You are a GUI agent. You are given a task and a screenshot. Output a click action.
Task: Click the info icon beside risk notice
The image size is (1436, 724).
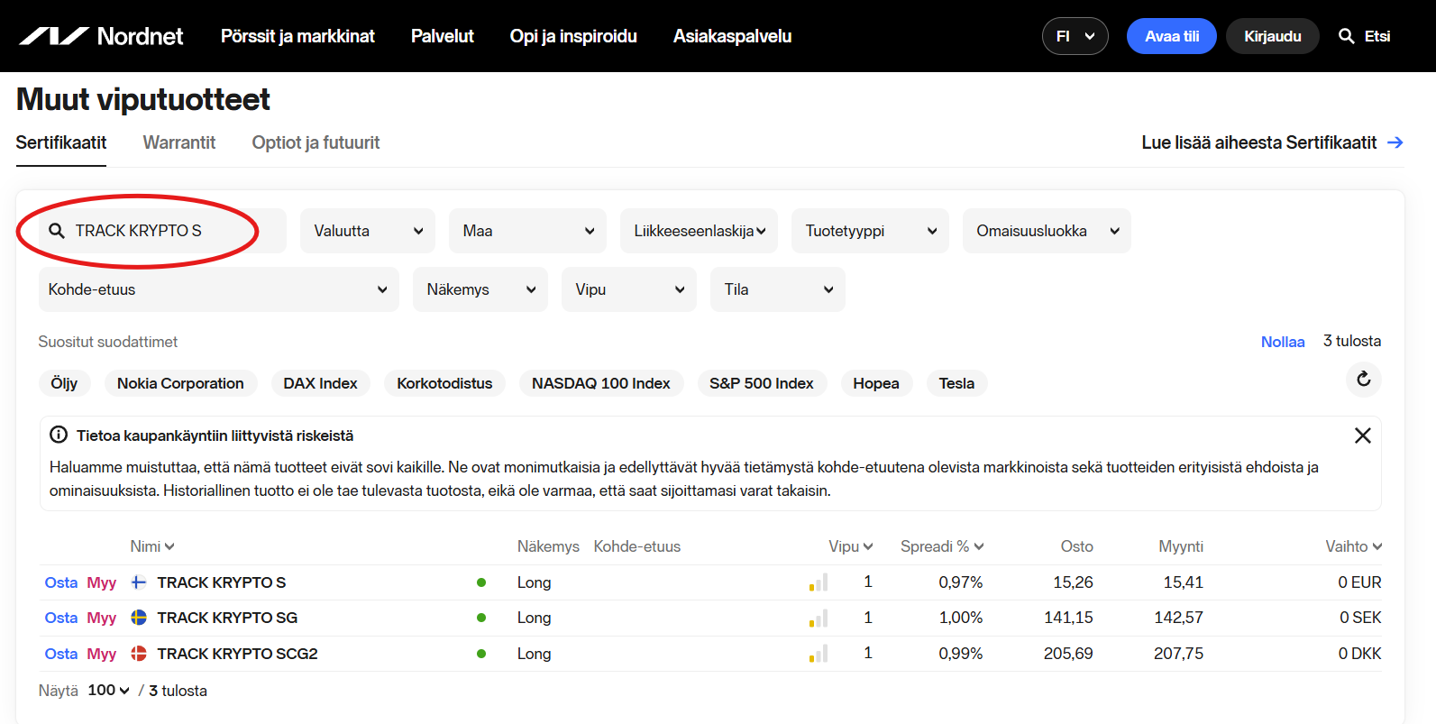(x=59, y=435)
